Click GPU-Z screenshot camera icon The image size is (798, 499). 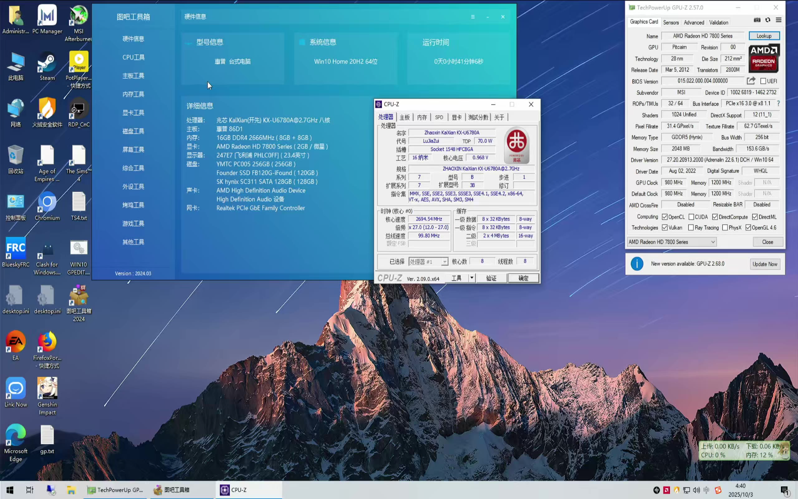(757, 20)
